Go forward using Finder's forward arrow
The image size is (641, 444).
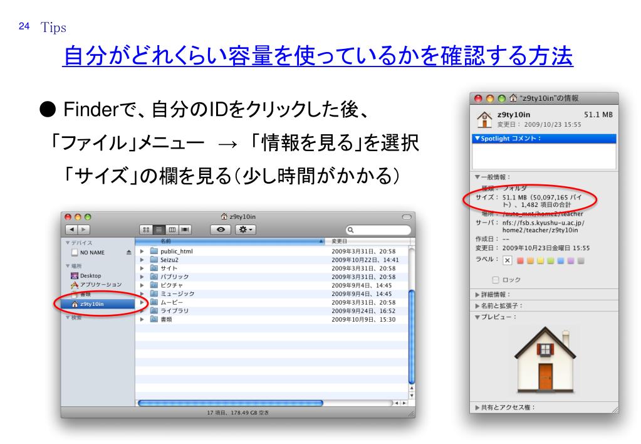point(84,230)
